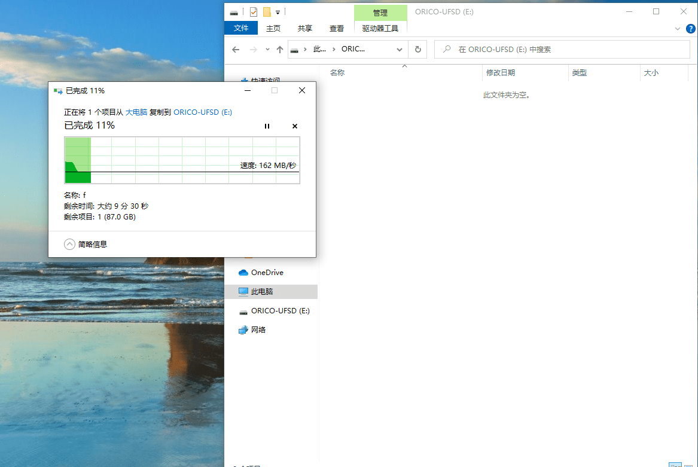The width and height of the screenshot is (698, 467).
Task: Select OneDrive in navigation pane
Action: pyautogui.click(x=267, y=273)
